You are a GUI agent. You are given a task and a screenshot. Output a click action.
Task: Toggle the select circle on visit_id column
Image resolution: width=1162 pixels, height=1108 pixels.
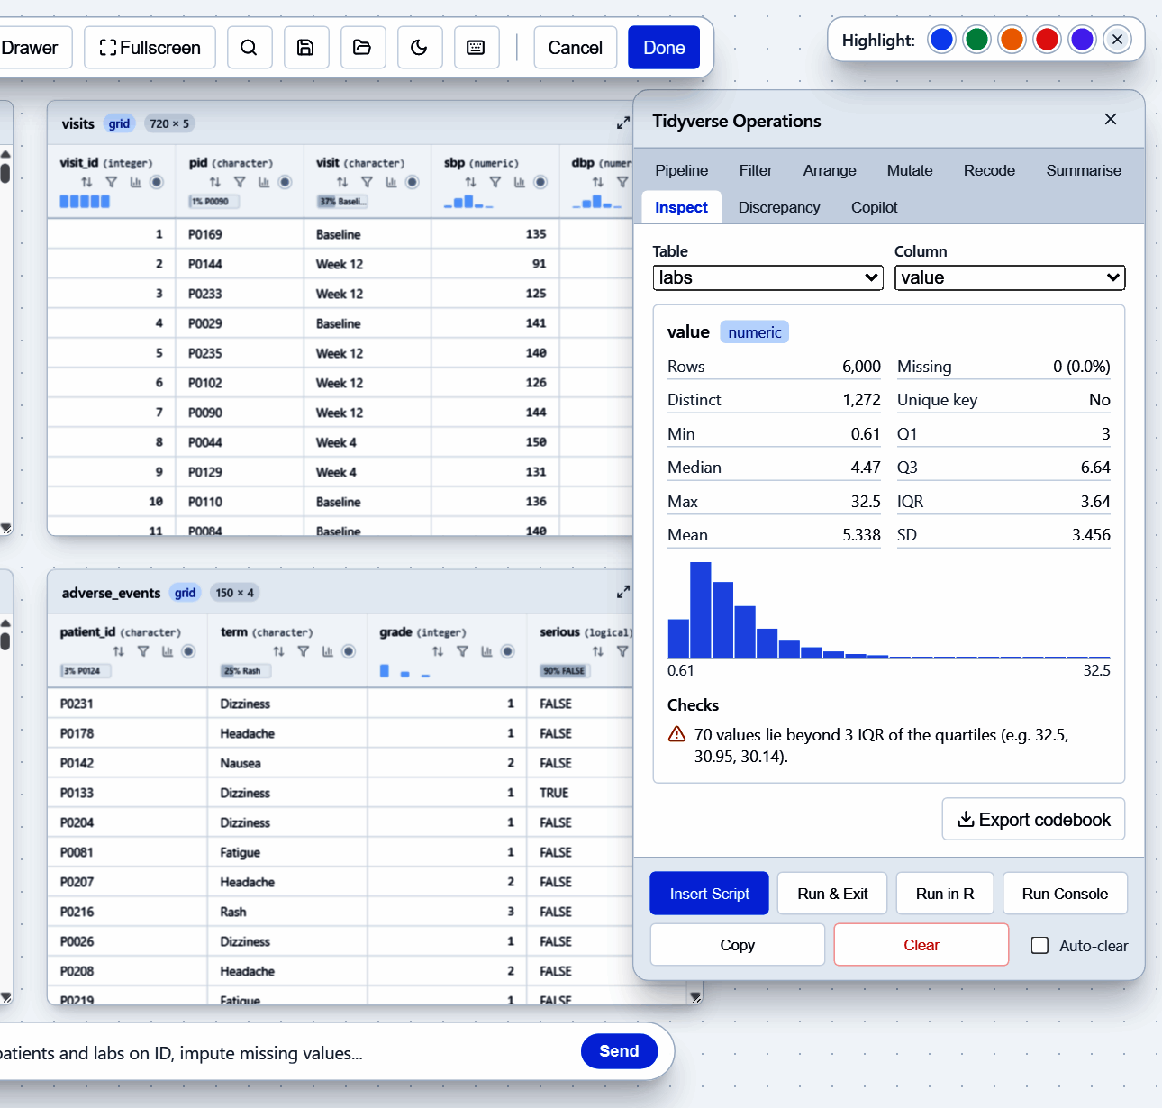157,182
